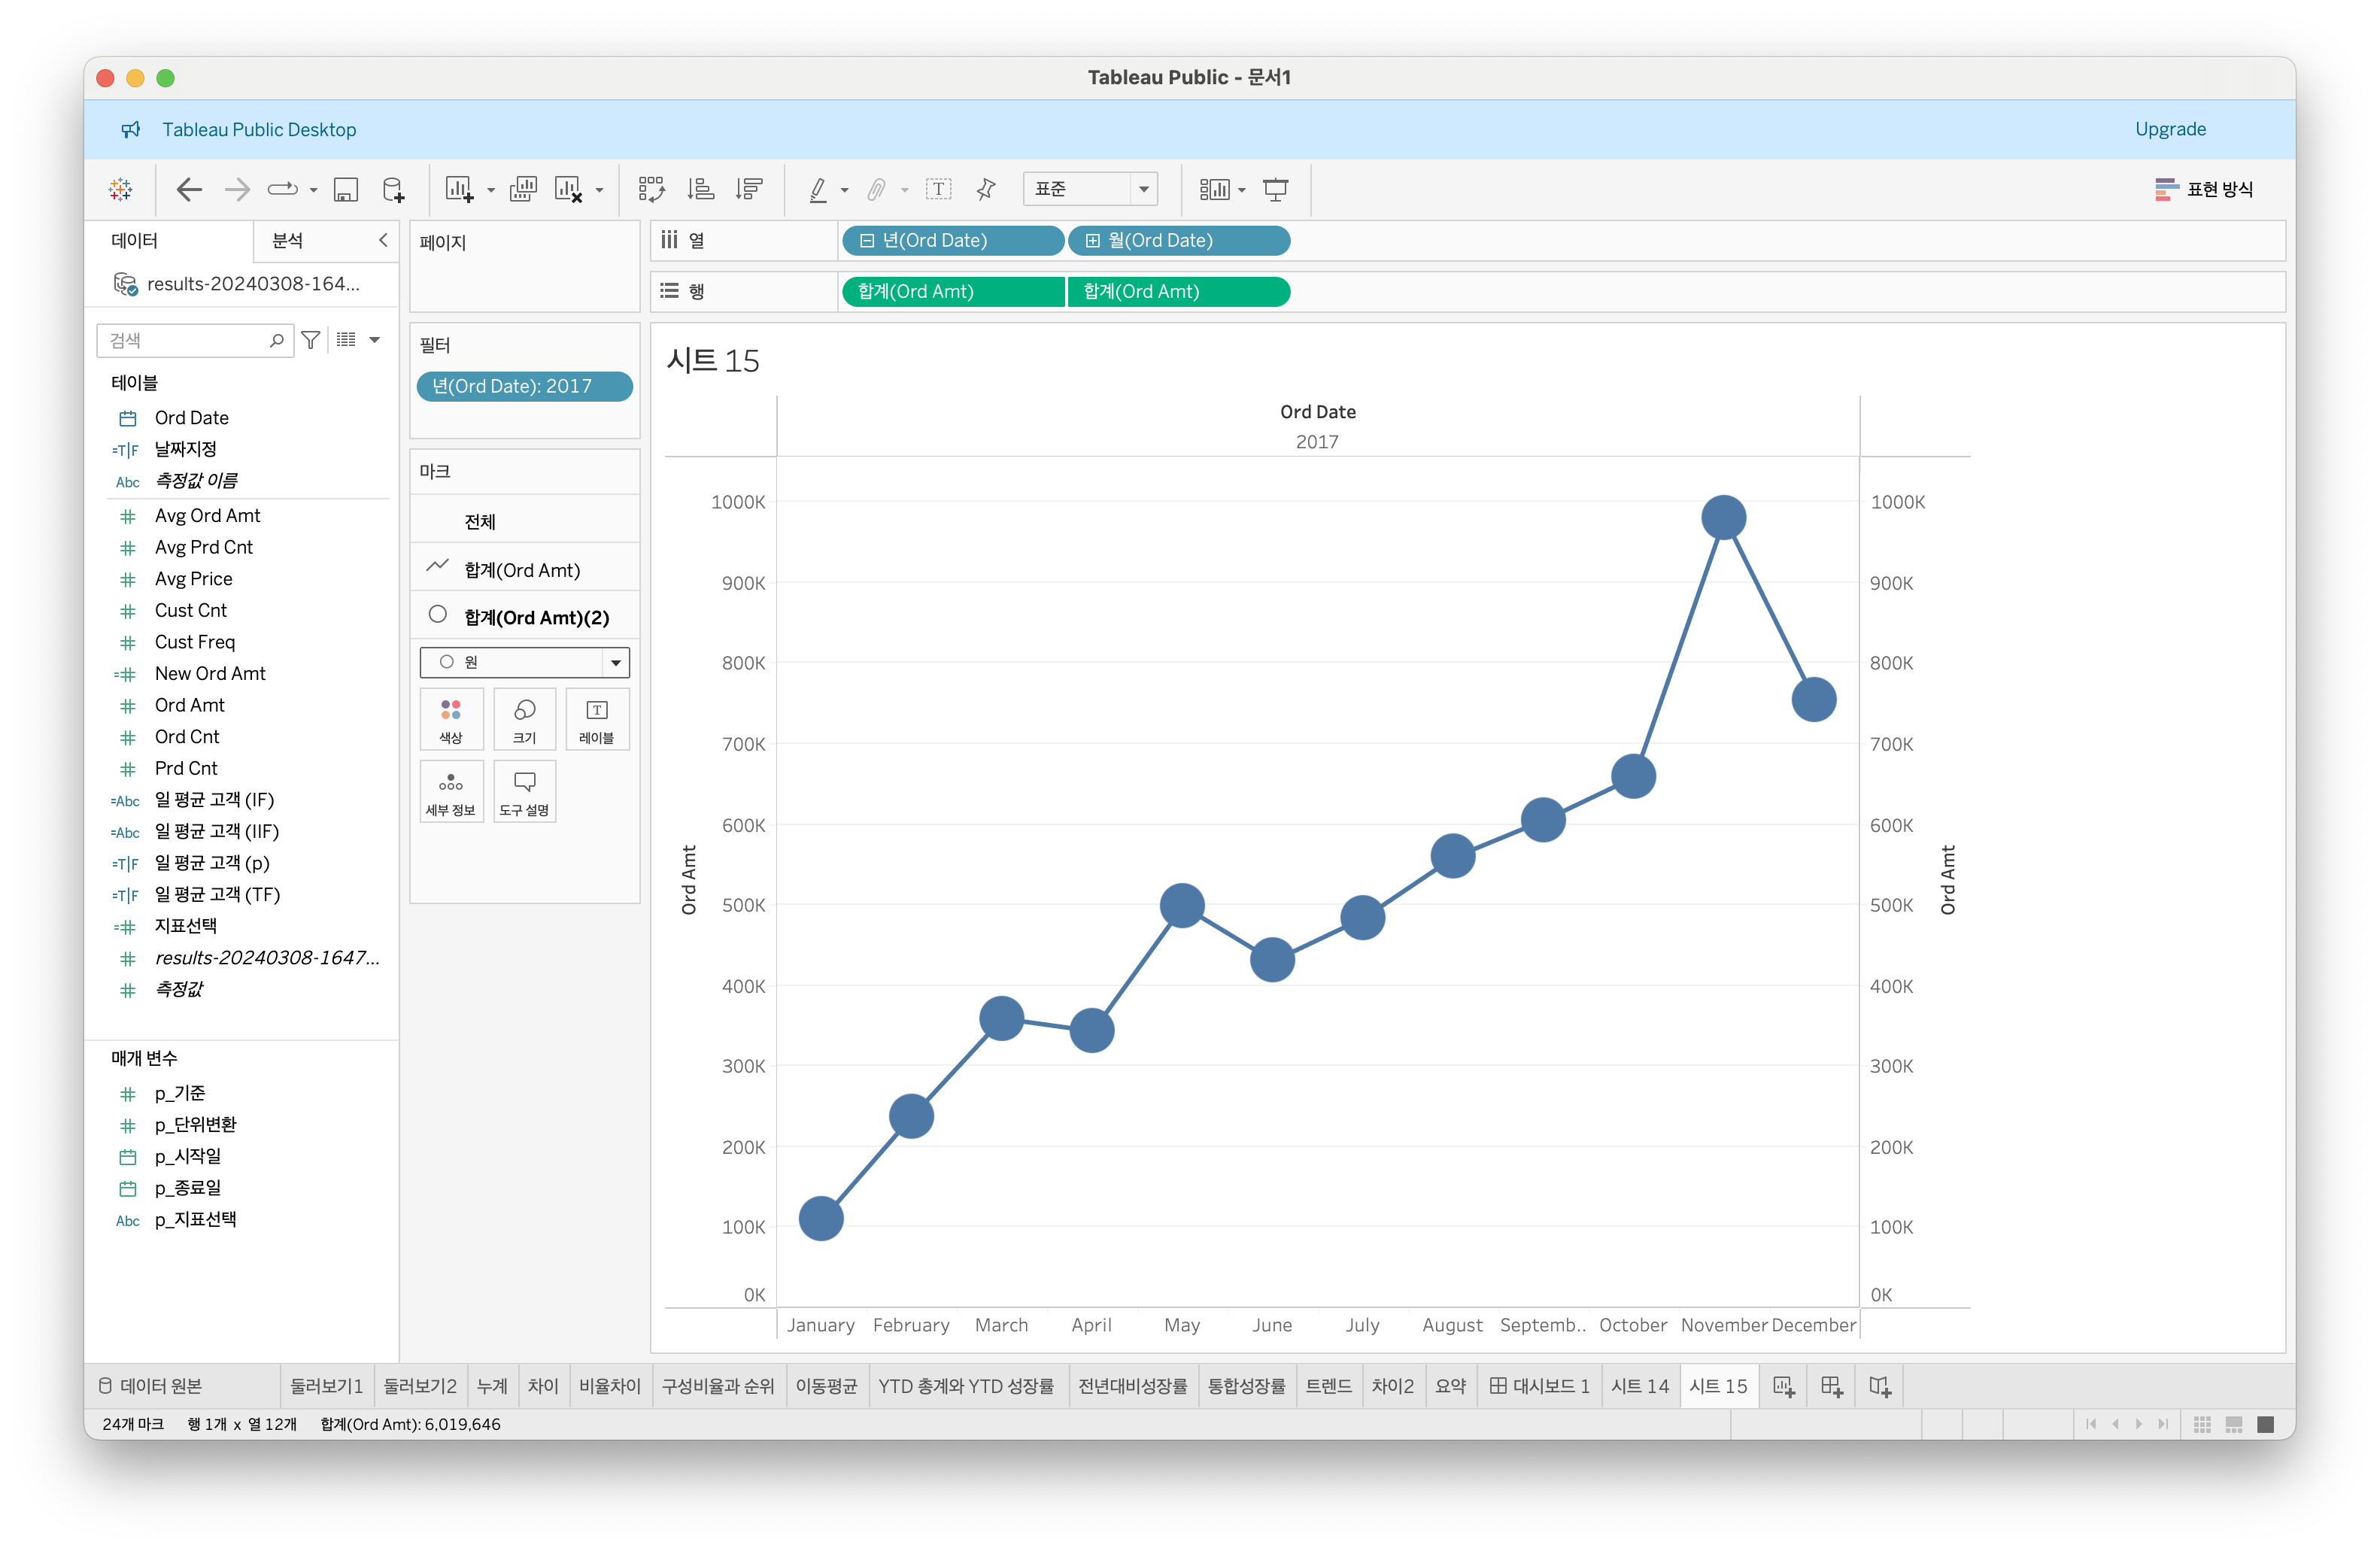Click the sort ascending toolbar icon
This screenshot has height=1551, width=2380.
(x=701, y=189)
